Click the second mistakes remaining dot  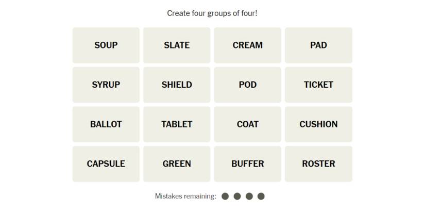click(237, 196)
